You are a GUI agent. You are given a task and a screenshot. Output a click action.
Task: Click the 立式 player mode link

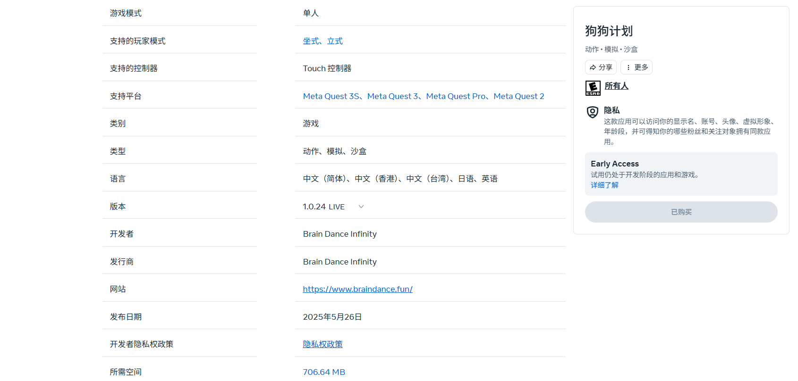[x=335, y=41]
